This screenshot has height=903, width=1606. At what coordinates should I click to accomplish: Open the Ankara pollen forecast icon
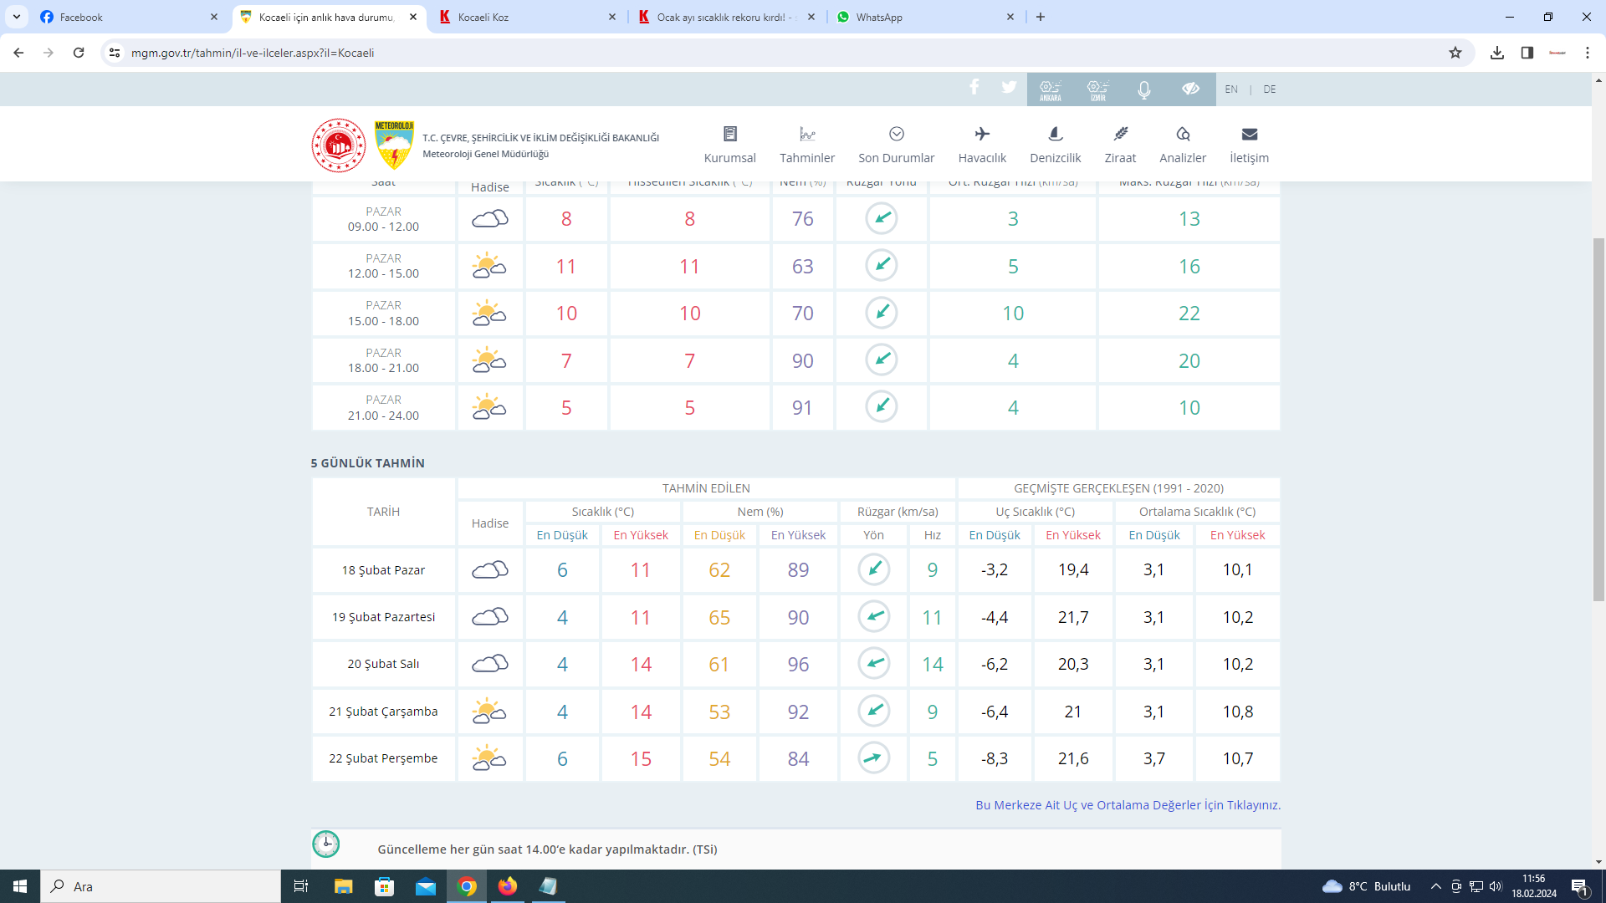(x=1050, y=89)
